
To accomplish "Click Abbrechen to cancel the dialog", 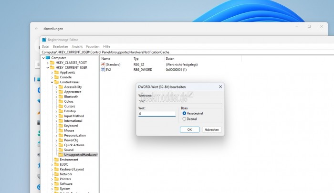I will [212, 129].
